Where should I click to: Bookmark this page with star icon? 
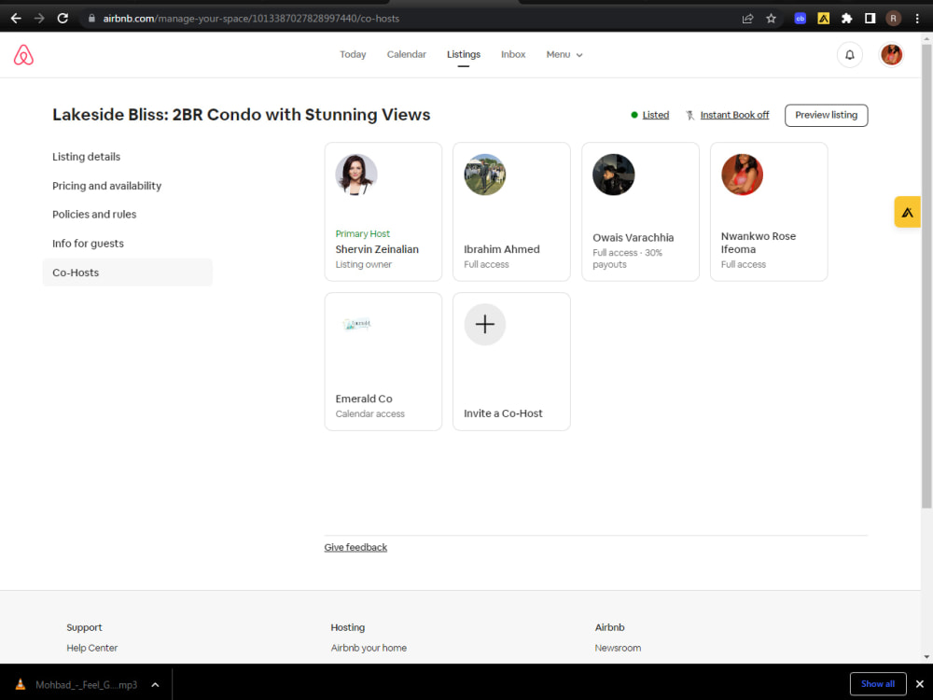pos(772,19)
